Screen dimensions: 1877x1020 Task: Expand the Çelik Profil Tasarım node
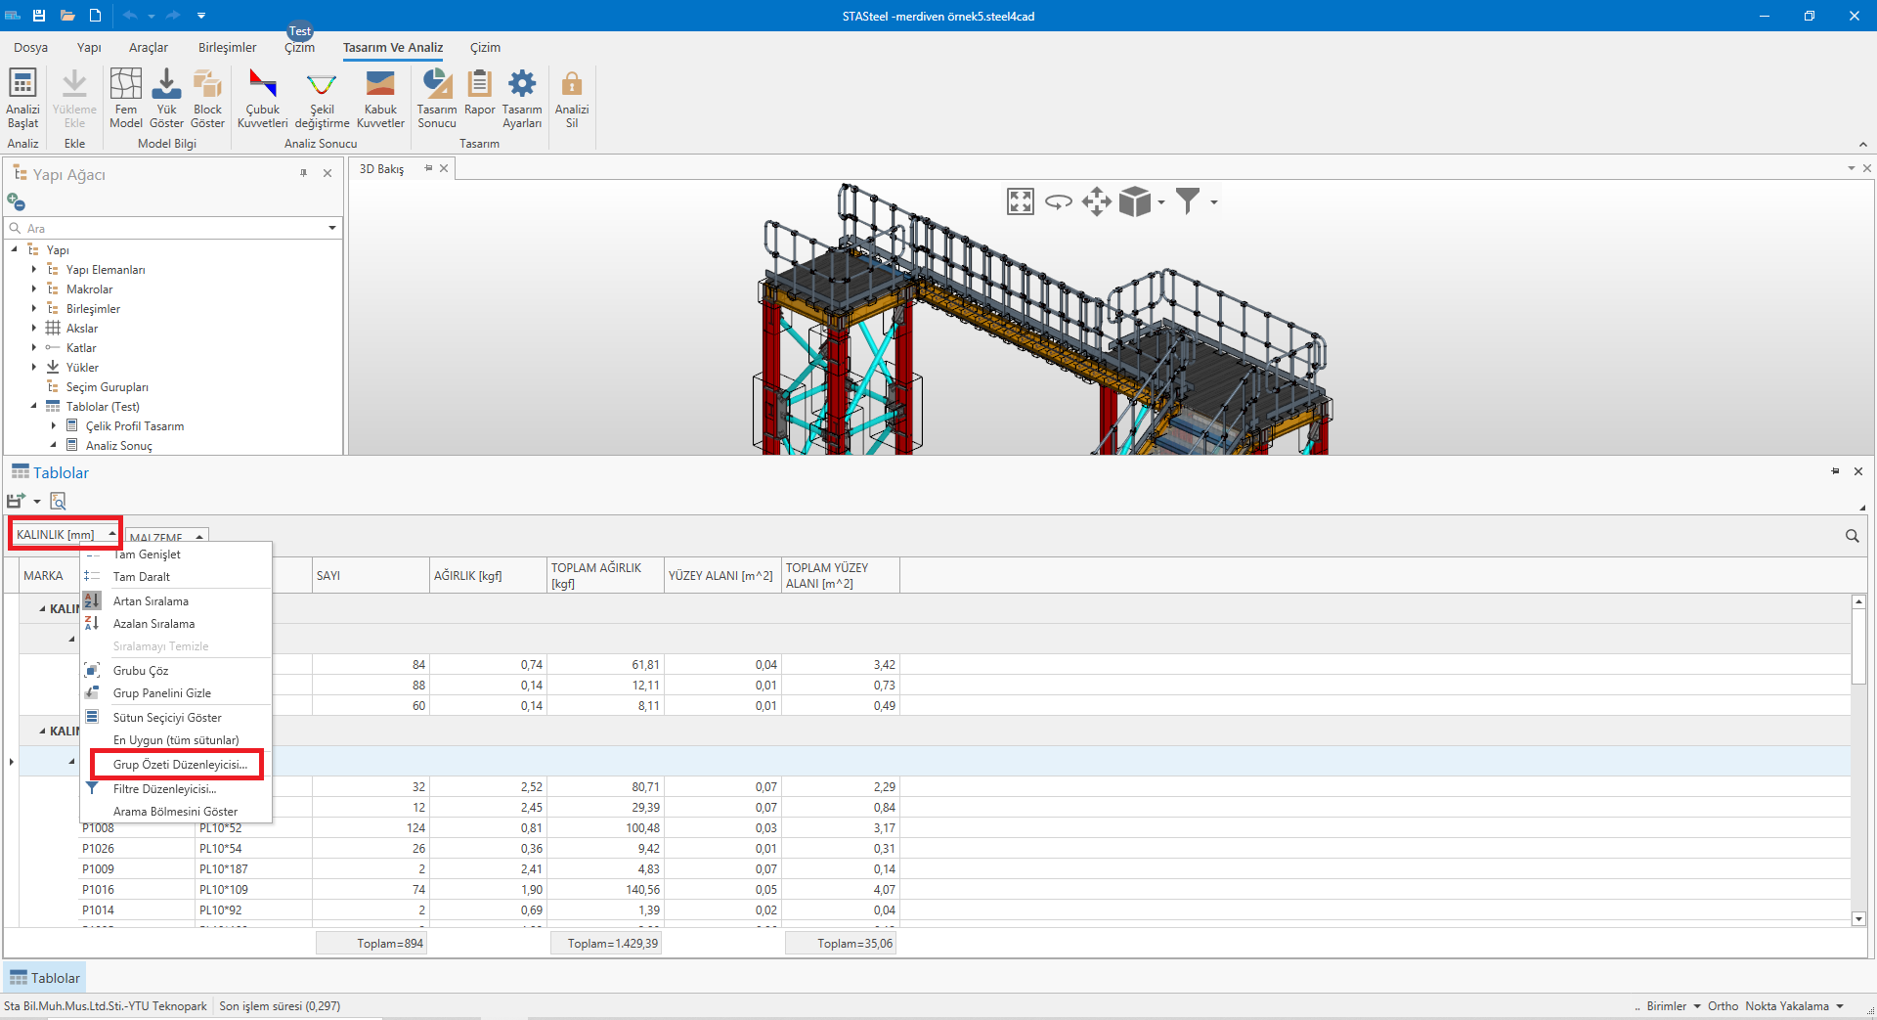point(54,425)
